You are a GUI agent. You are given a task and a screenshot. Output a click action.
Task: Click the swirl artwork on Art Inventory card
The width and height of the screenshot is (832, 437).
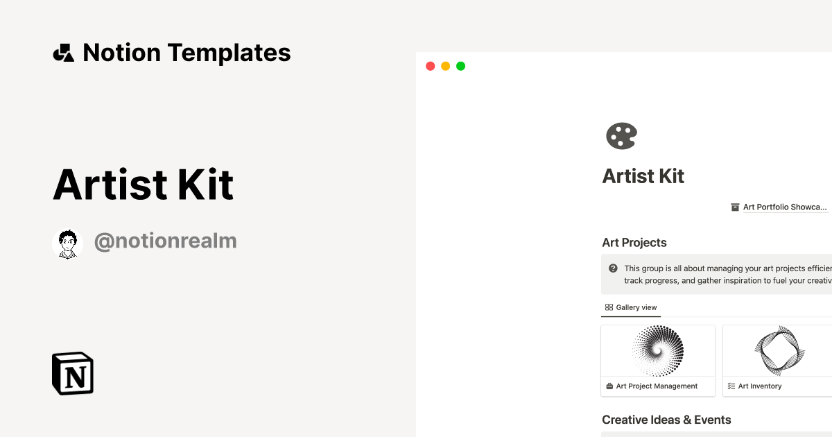pos(780,350)
